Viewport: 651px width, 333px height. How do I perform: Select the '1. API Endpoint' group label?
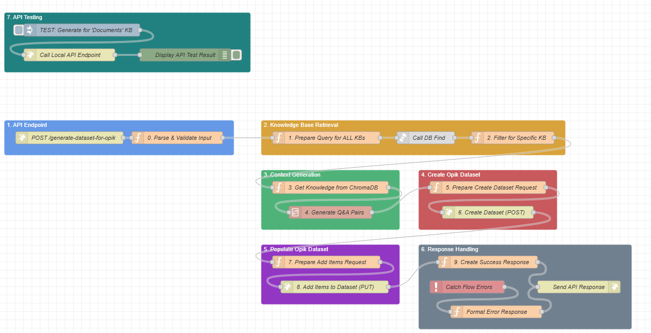[27, 125]
